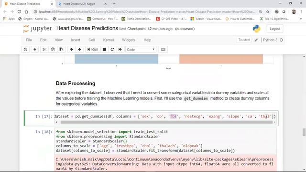
Task: Click the horizontal scrollbar of cell 17
Action: click(x=166, y=122)
